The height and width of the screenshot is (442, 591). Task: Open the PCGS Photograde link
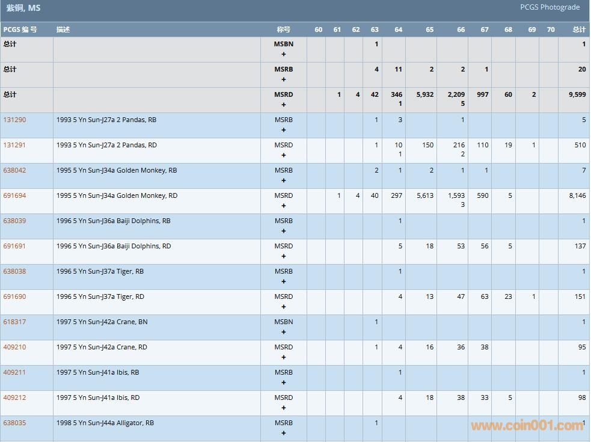[x=550, y=7]
